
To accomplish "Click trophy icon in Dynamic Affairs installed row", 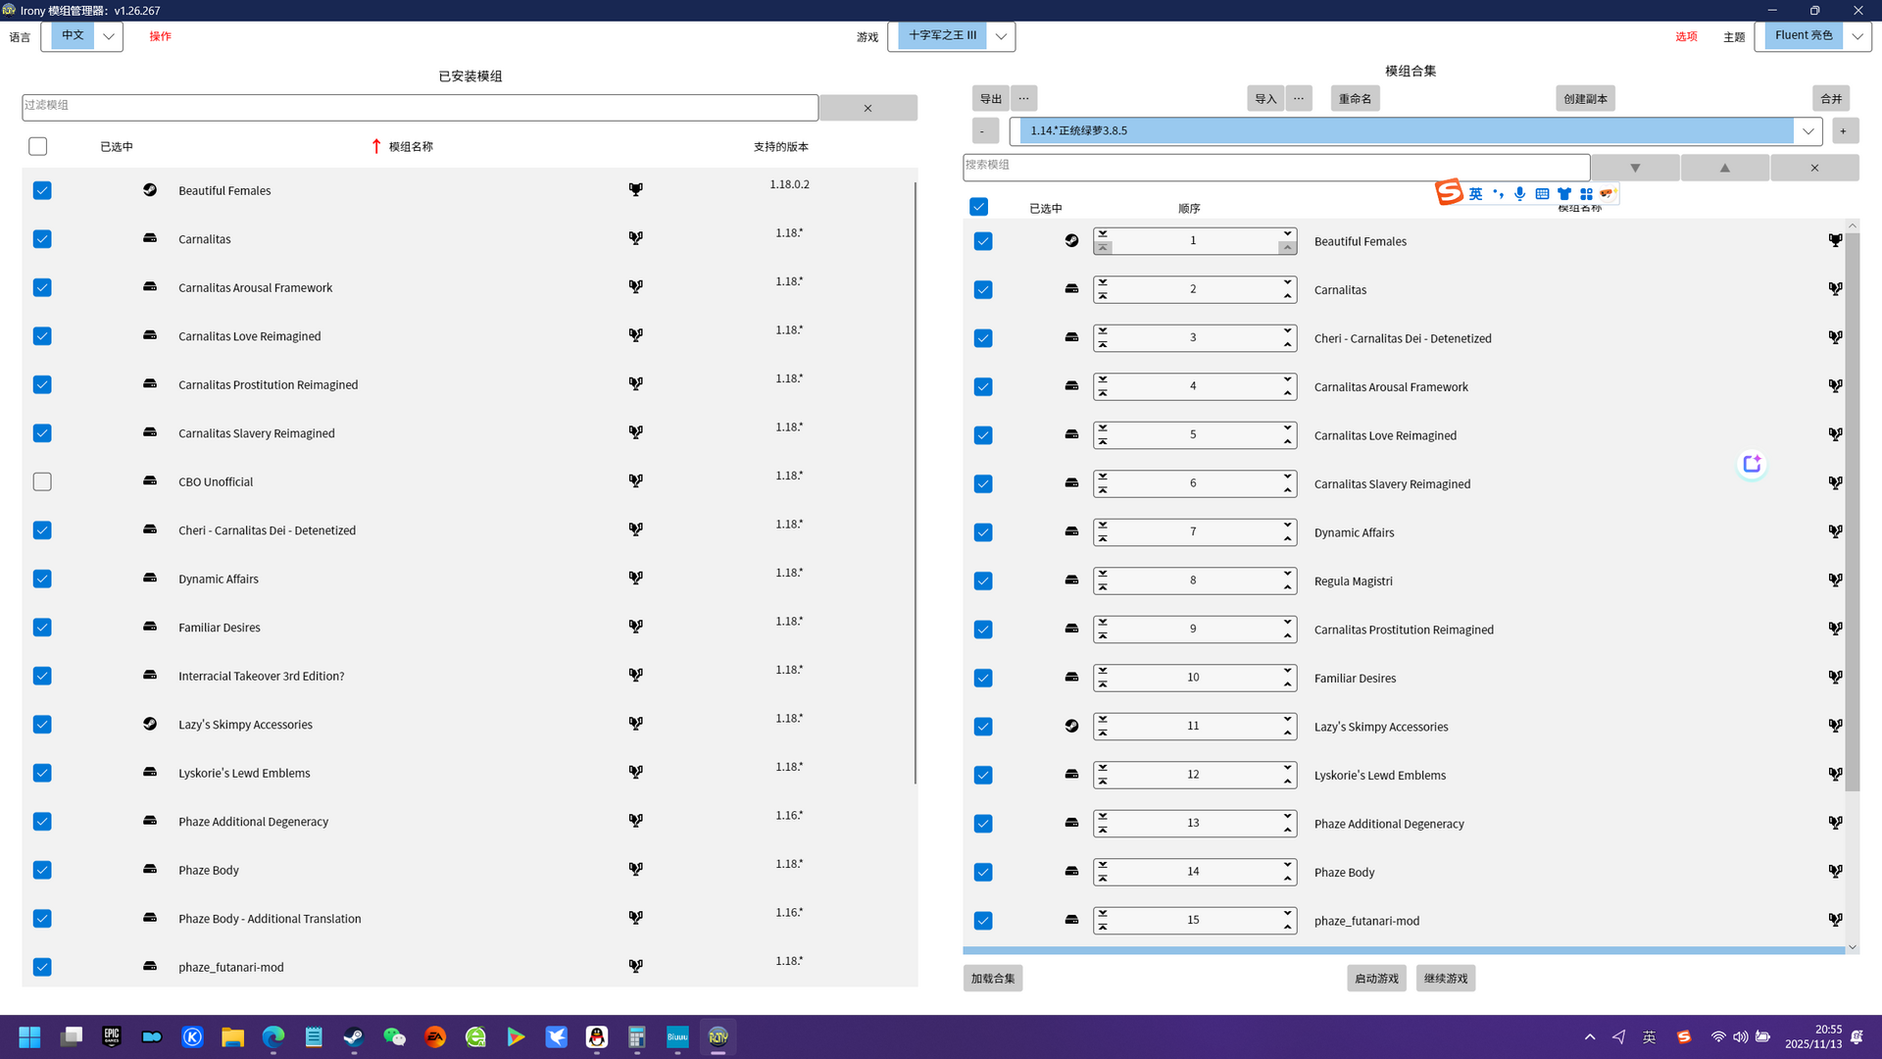I will [635, 578].
